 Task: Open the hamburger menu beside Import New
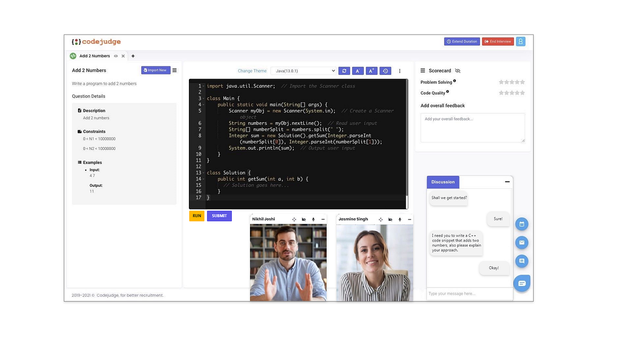[x=174, y=70]
